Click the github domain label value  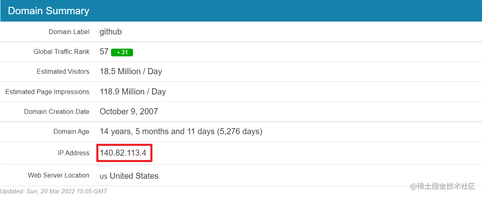(111, 32)
